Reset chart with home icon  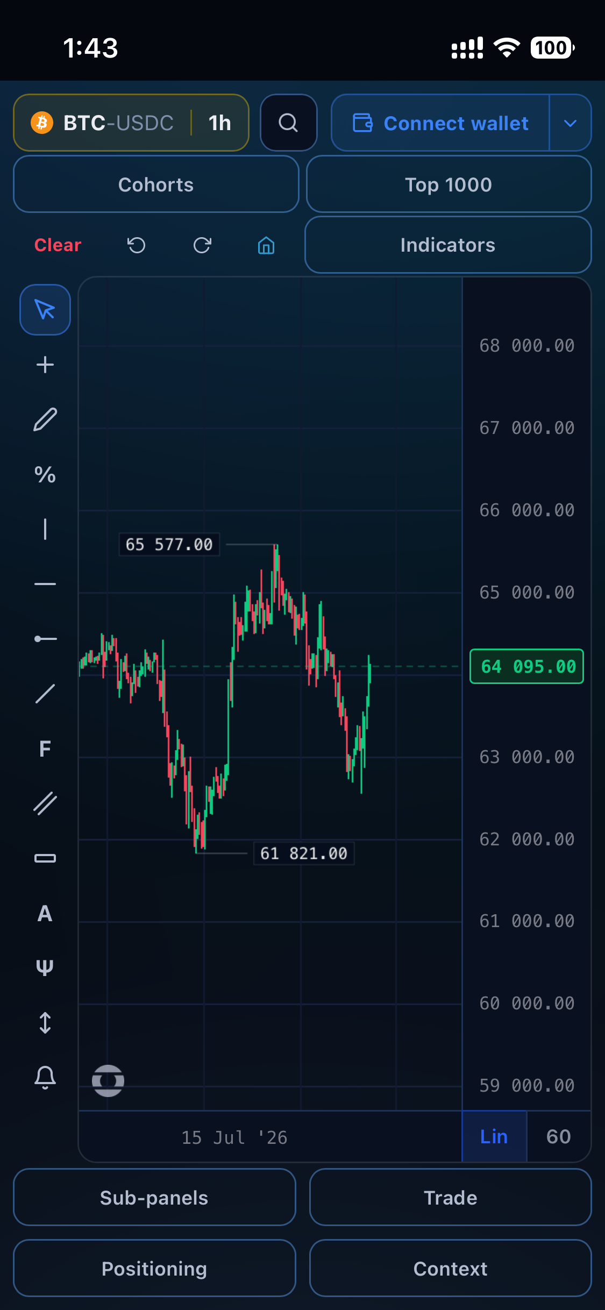tap(266, 245)
